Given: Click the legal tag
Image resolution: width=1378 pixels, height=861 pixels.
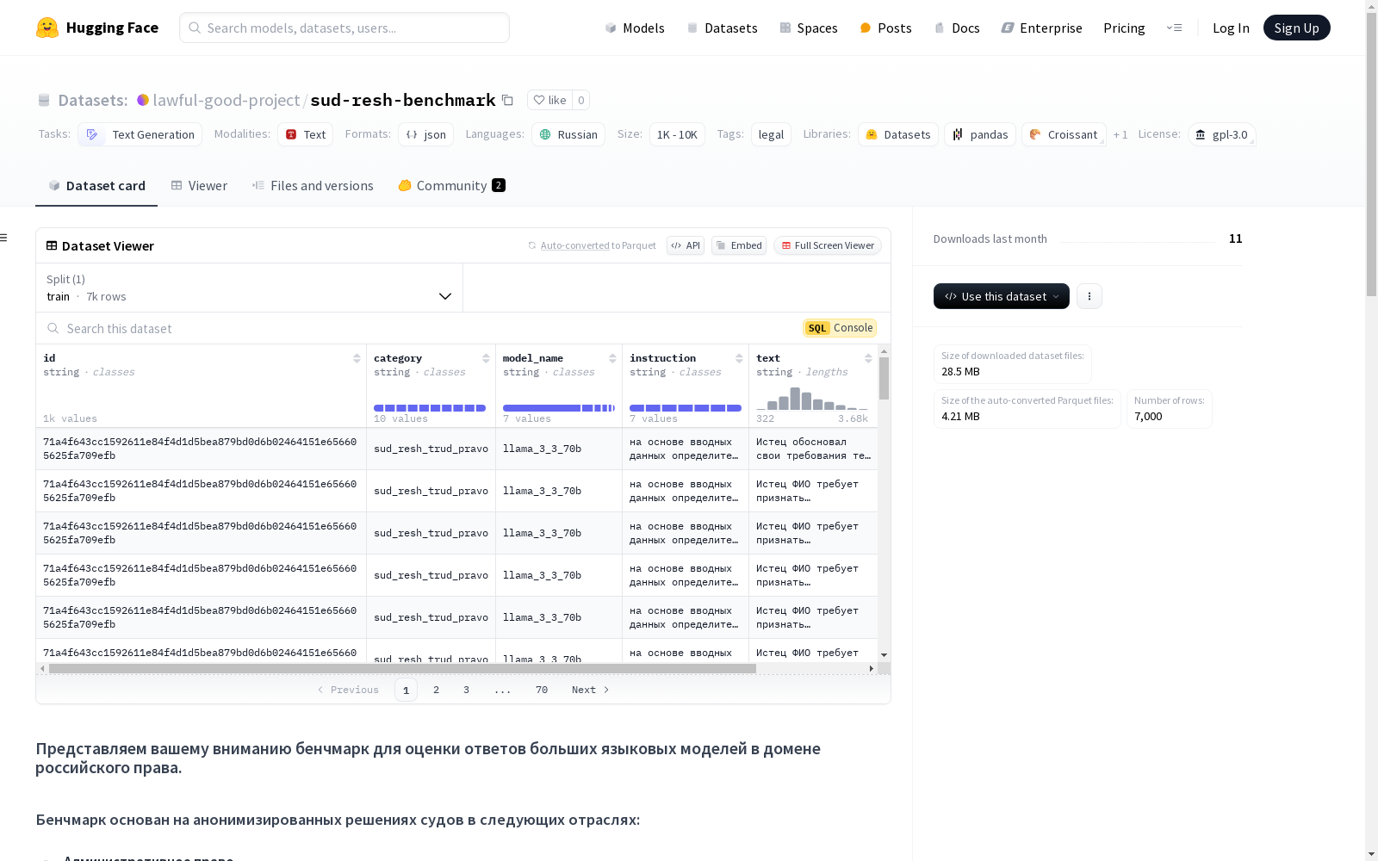Looking at the screenshot, I should [x=771, y=134].
